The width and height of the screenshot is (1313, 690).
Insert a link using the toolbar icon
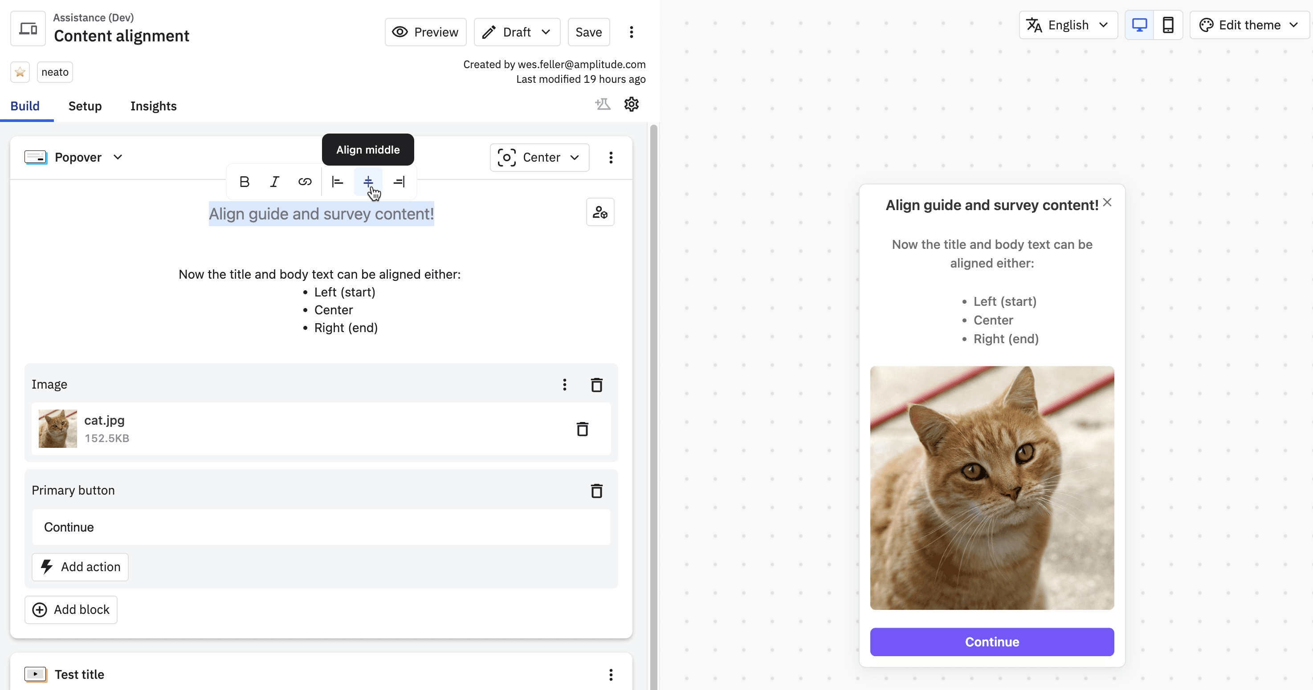pos(305,182)
